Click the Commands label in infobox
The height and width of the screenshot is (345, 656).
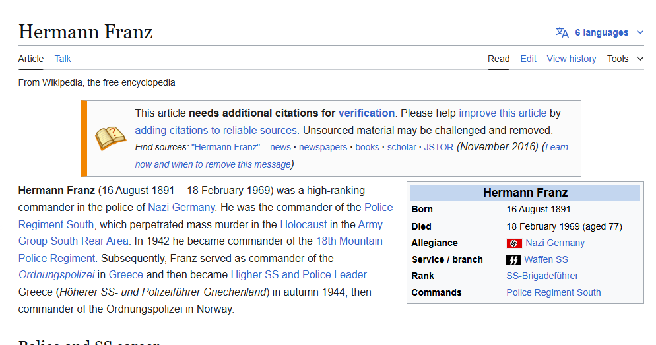pos(436,293)
